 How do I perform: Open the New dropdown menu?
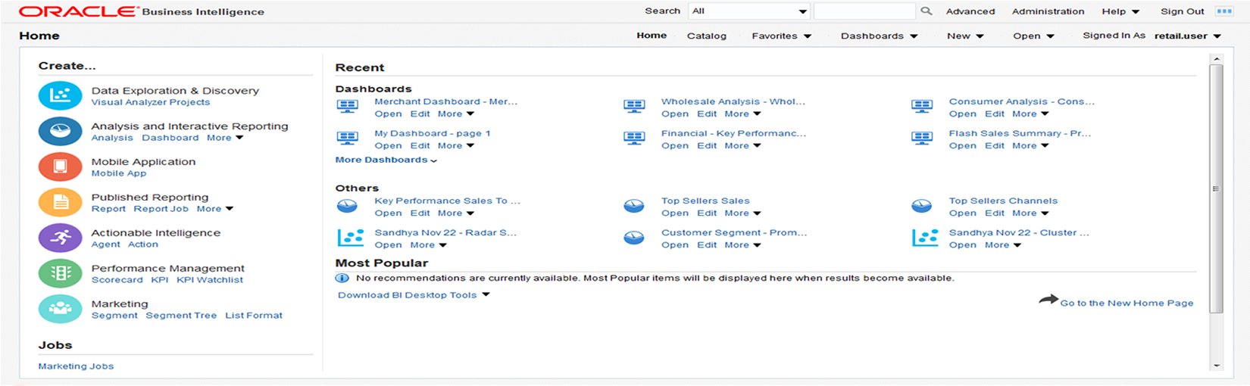point(965,36)
